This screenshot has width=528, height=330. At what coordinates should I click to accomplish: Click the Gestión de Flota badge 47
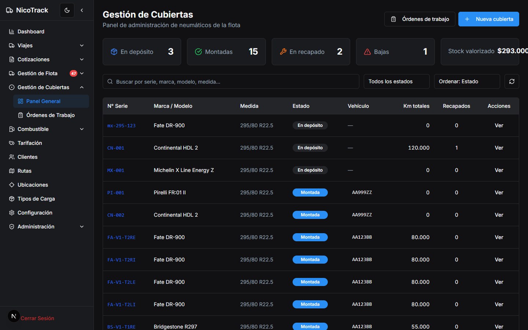pos(74,73)
